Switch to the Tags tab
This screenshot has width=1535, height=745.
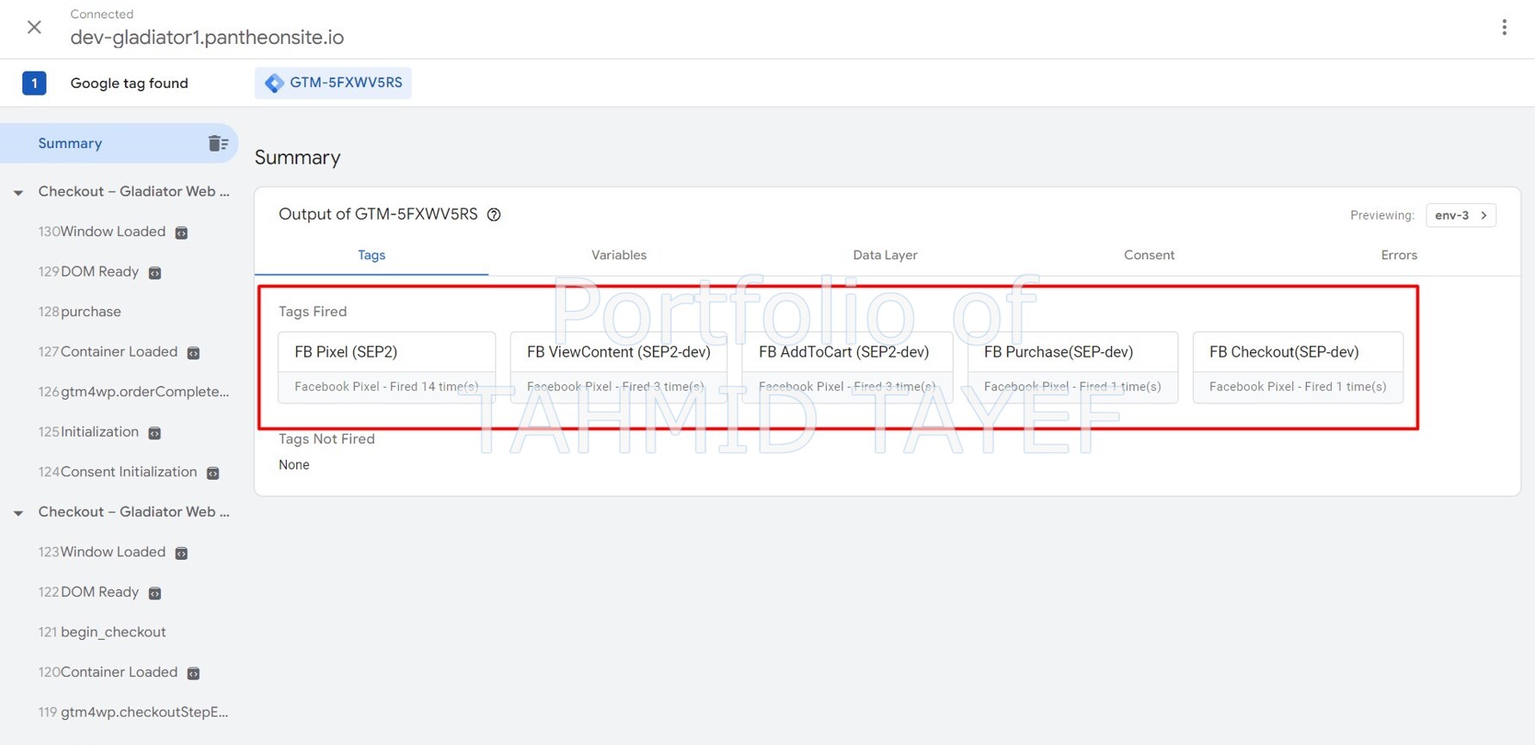[x=371, y=255]
